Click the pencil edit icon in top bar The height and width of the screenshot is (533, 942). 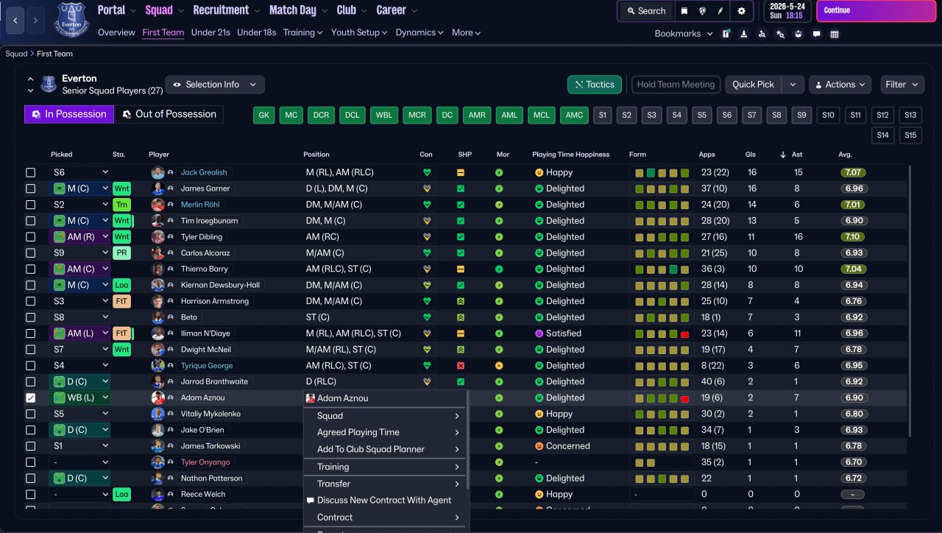(x=720, y=11)
